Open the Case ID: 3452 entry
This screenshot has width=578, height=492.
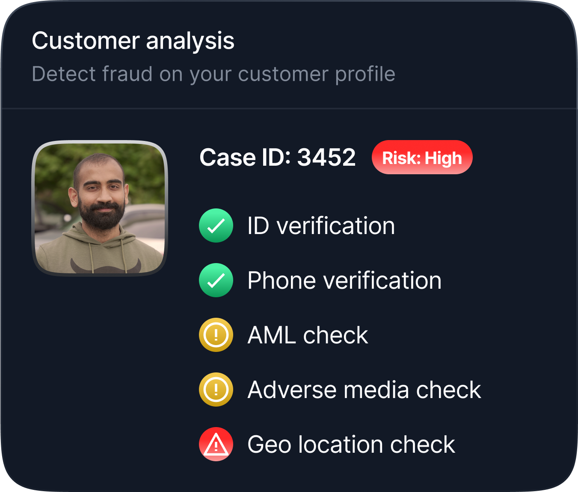click(x=278, y=157)
